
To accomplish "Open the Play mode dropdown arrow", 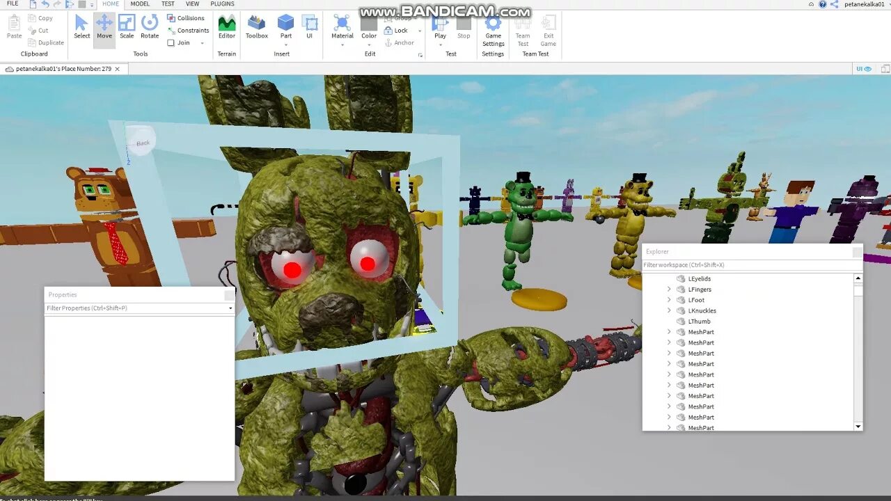I will [x=440, y=45].
